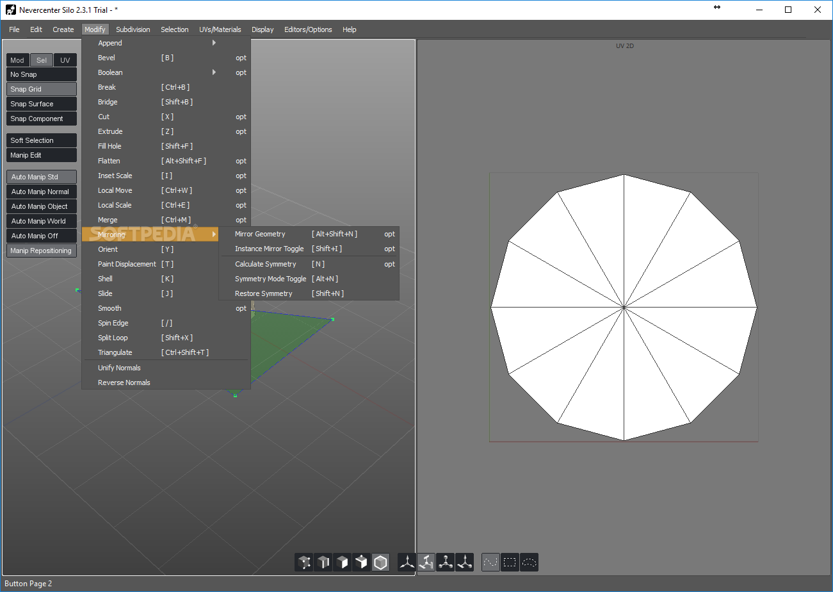This screenshot has height=592, width=833.
Task: Open the Editors/Options menu
Action: click(308, 29)
